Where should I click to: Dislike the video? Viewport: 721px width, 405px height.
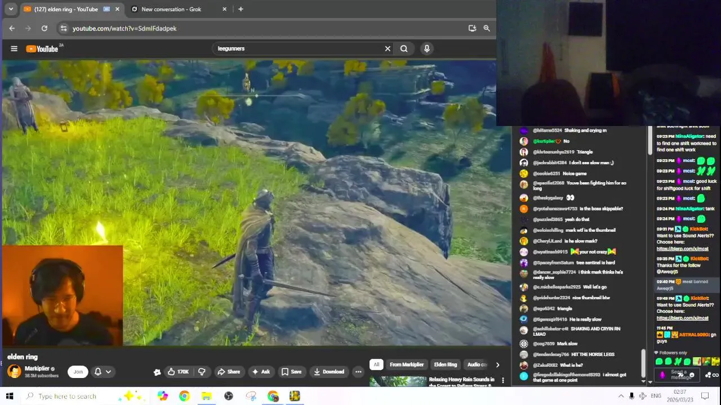click(202, 372)
